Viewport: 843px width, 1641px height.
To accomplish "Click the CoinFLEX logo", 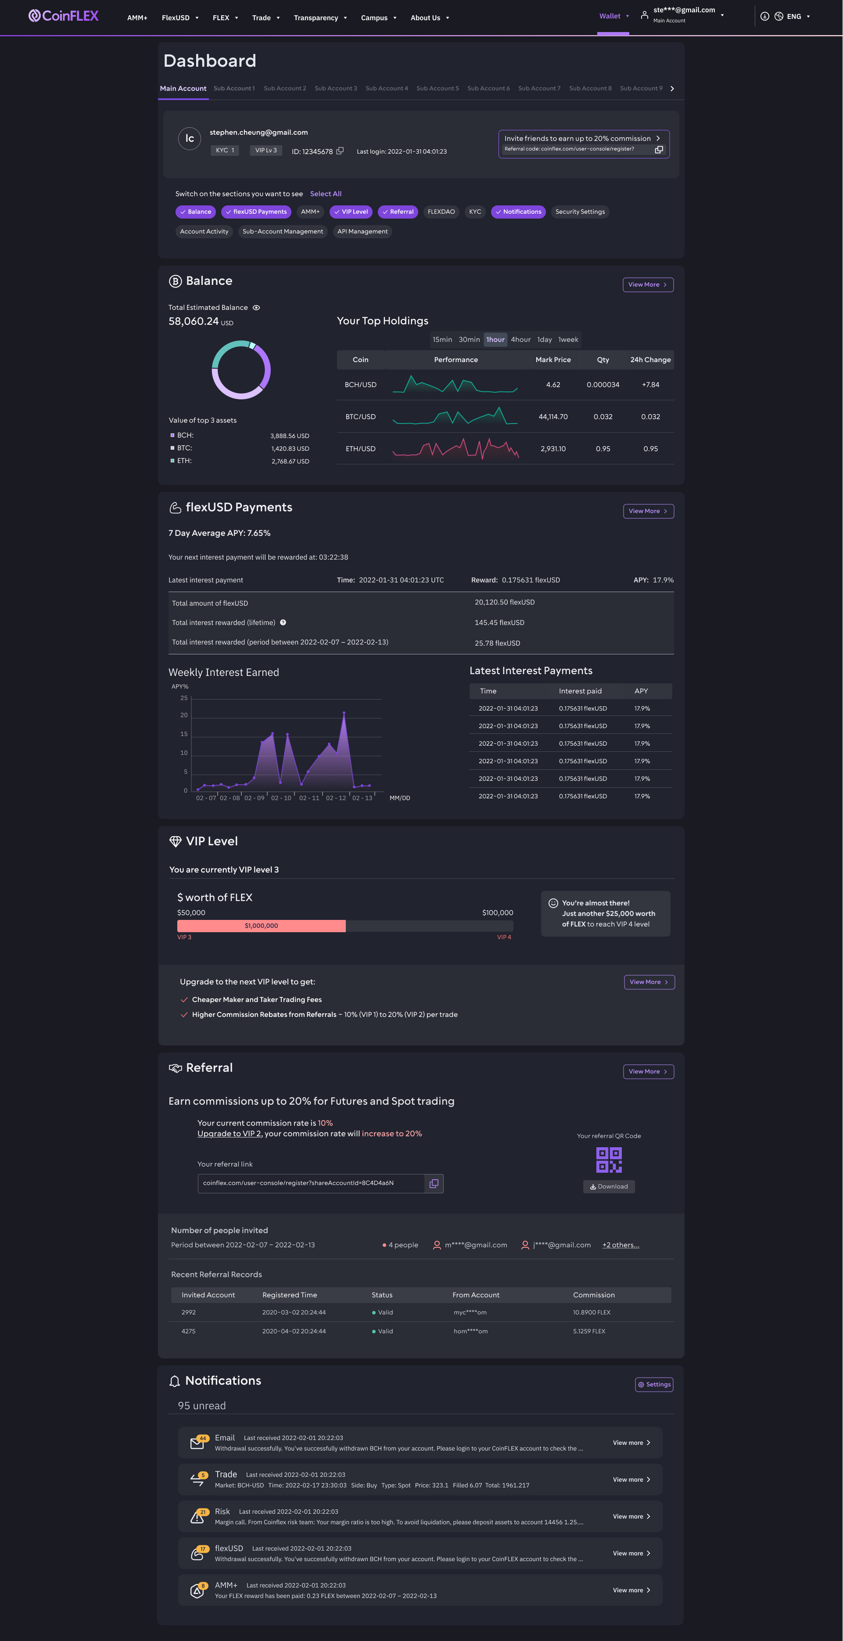I will [64, 16].
